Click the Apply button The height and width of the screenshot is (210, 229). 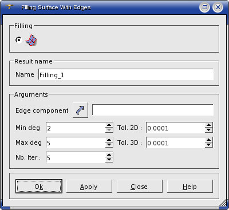point(89,186)
